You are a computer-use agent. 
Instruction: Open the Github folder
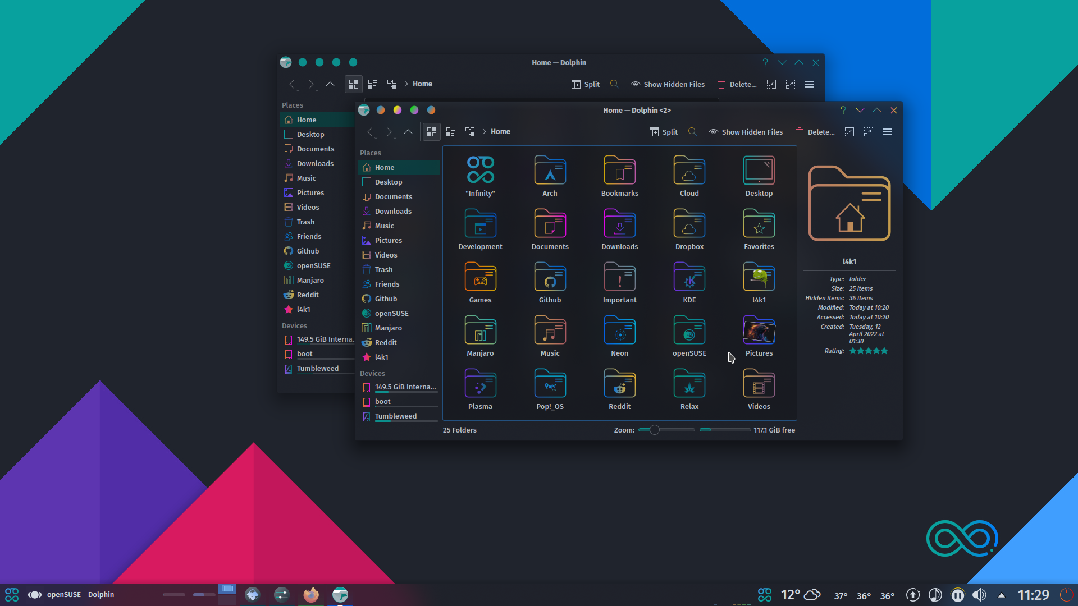[550, 281]
